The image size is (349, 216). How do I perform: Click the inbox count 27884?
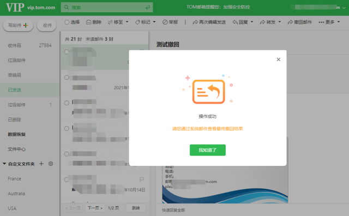click(45, 45)
